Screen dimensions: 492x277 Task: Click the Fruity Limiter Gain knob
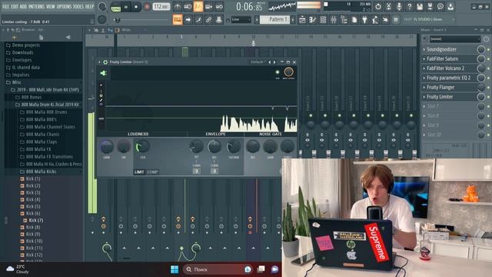[107, 147]
